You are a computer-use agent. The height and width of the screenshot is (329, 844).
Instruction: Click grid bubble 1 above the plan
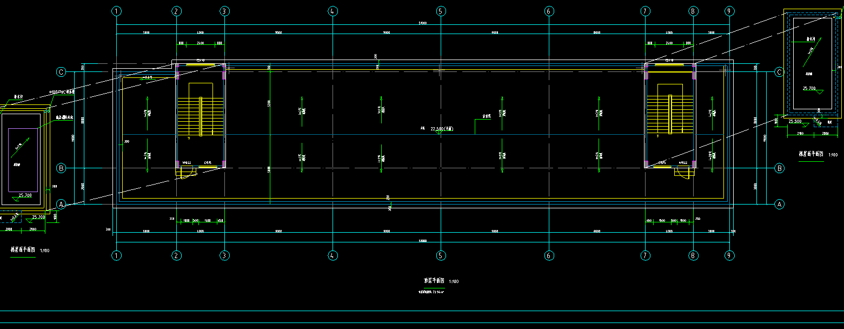[116, 11]
